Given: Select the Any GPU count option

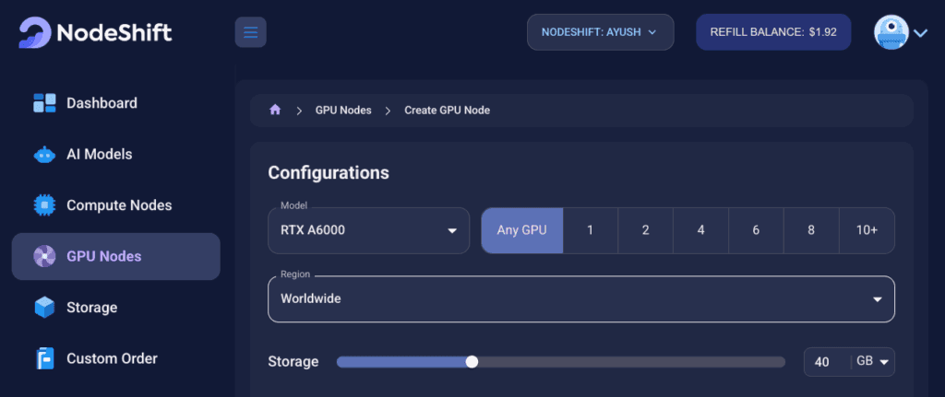Looking at the screenshot, I should 522,230.
